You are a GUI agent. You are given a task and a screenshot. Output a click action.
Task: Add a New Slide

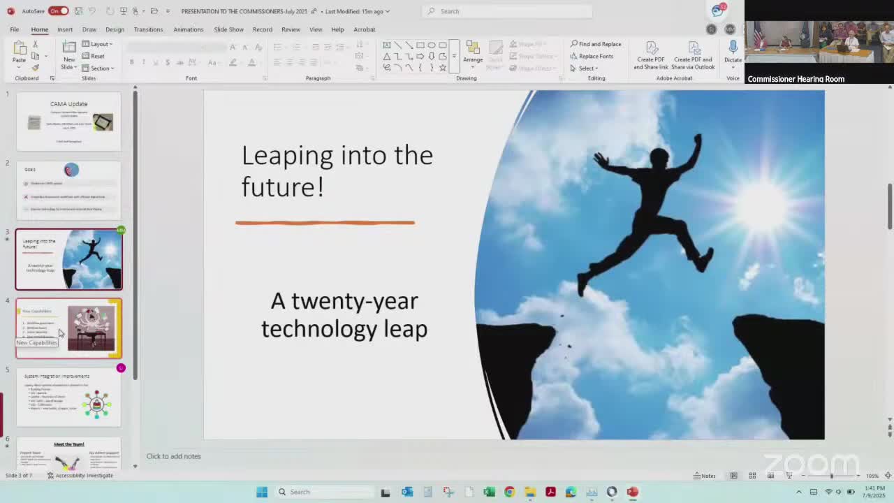[69, 48]
